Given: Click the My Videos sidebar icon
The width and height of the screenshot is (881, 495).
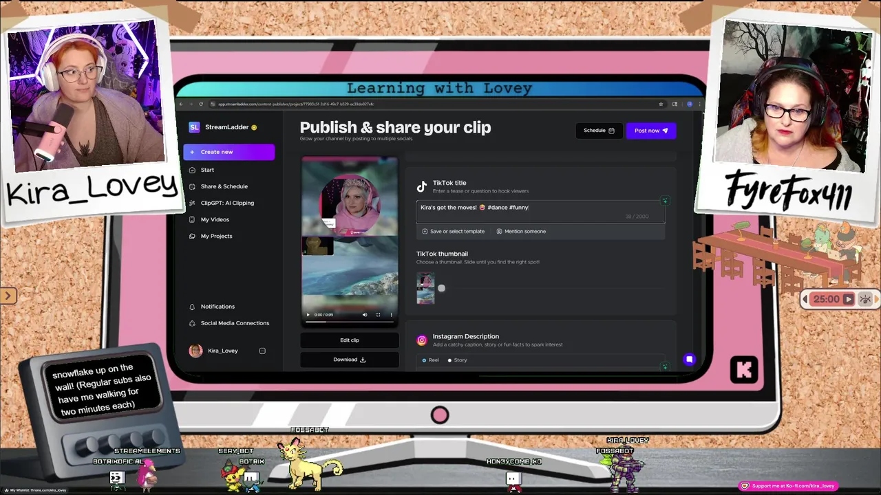Looking at the screenshot, I should [192, 219].
